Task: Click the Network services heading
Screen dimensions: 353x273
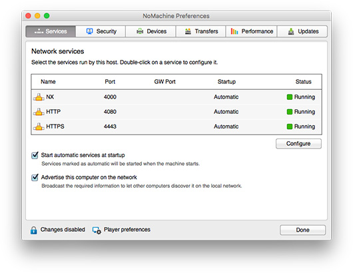Action: [x=58, y=51]
